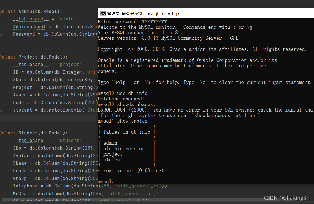The image size is (314, 204).
Task: Click the 'class Student(db.Model):' line
Action: pos(35,133)
